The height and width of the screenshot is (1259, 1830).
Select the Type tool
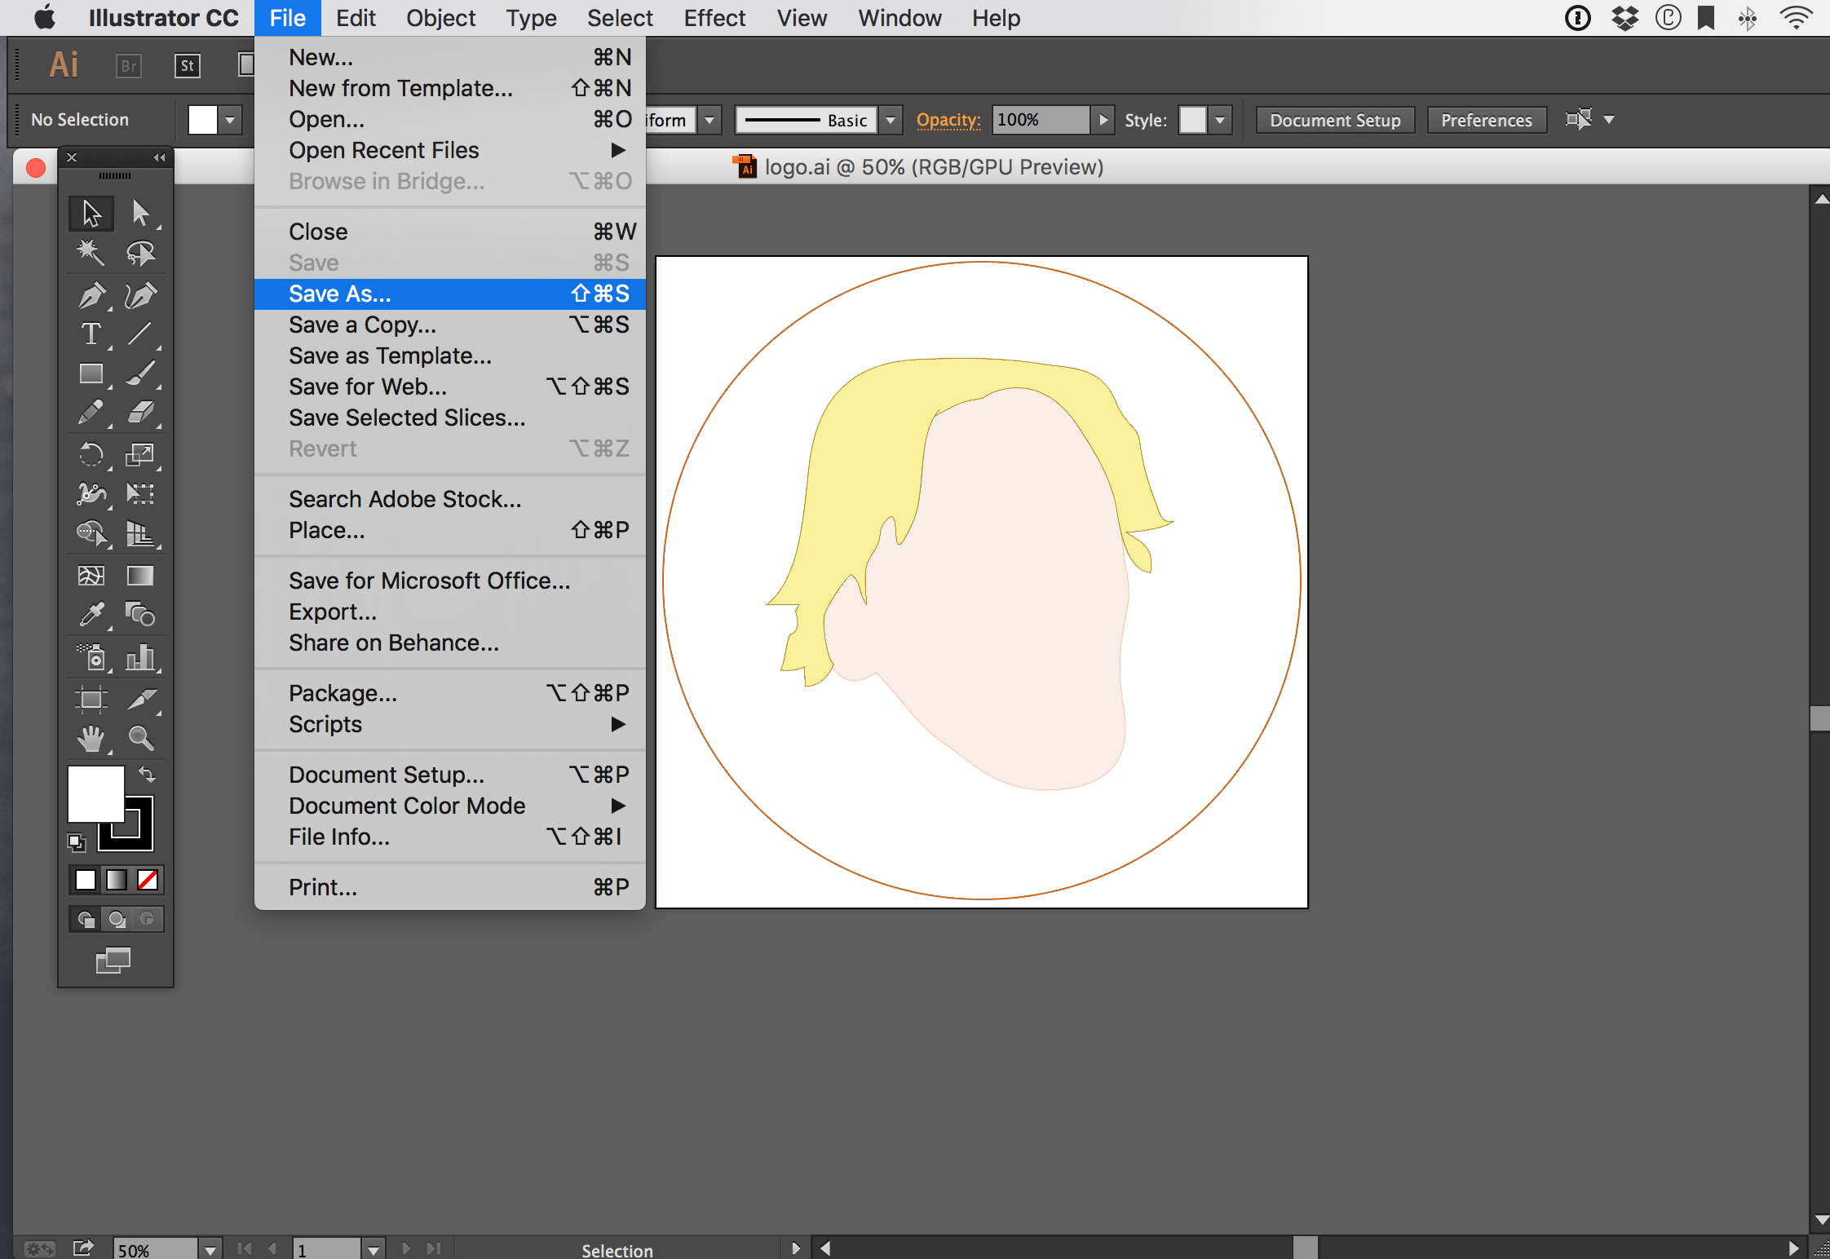(x=91, y=335)
